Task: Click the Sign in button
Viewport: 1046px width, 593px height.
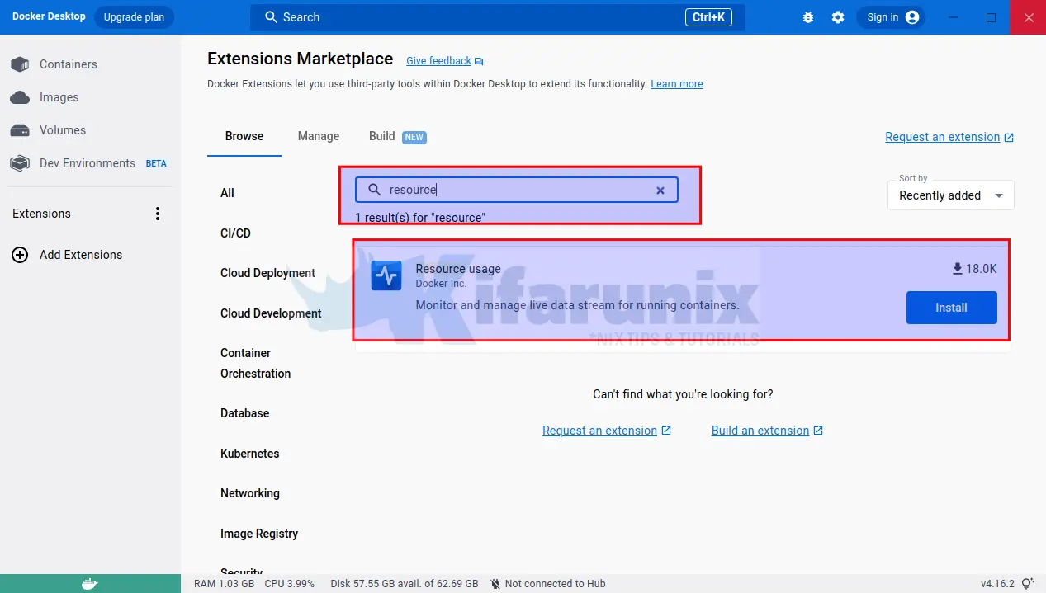Action: point(891,17)
